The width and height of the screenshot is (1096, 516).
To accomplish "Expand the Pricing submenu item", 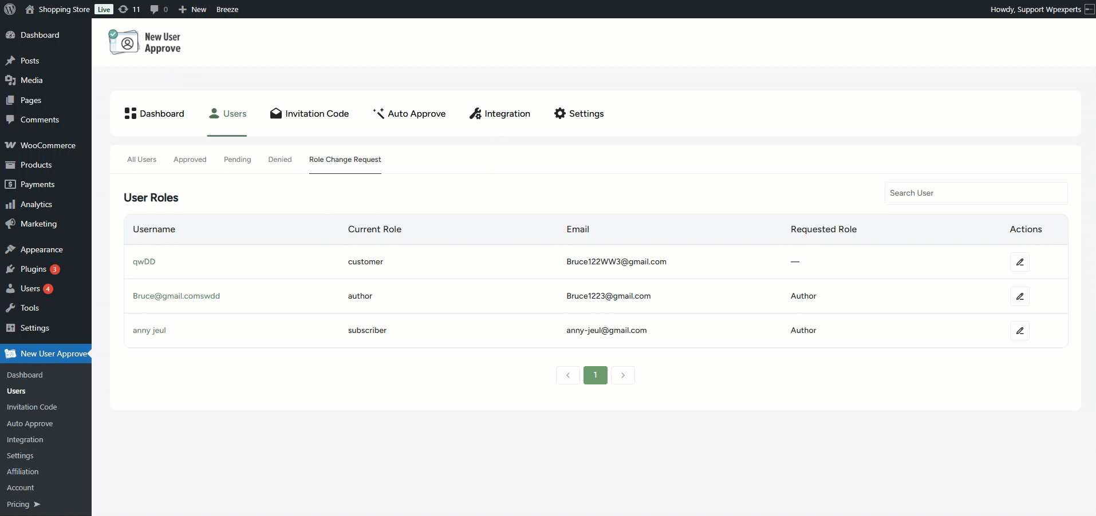I will [23, 504].
